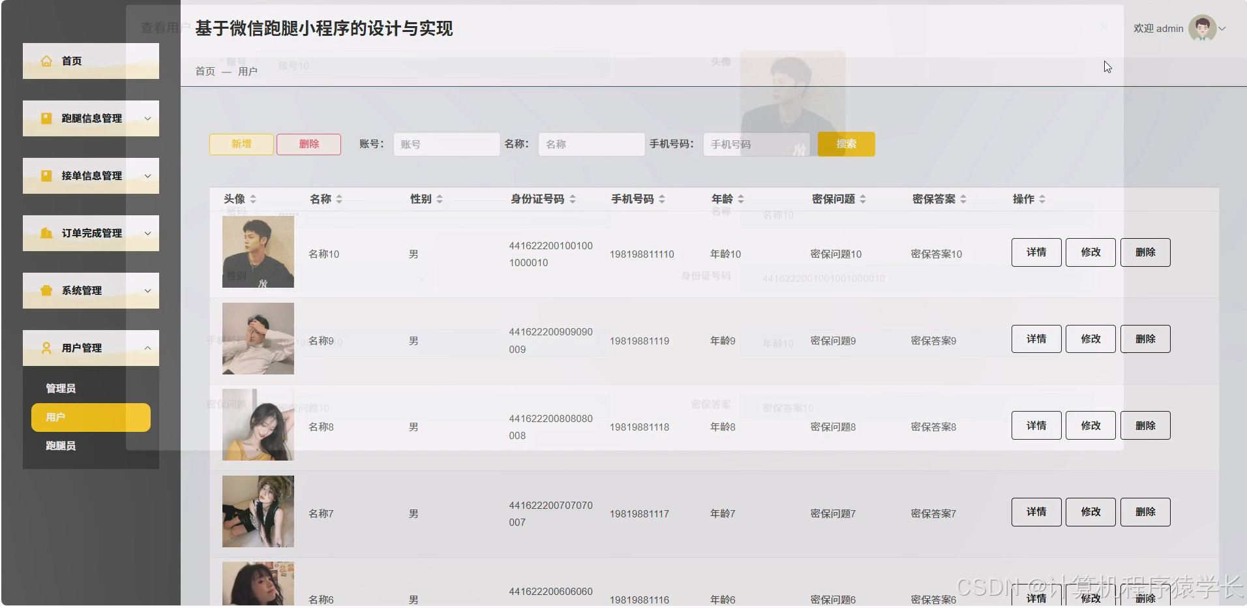Click the home icon beside 首页
This screenshot has width=1247, height=608.
[x=46, y=61]
